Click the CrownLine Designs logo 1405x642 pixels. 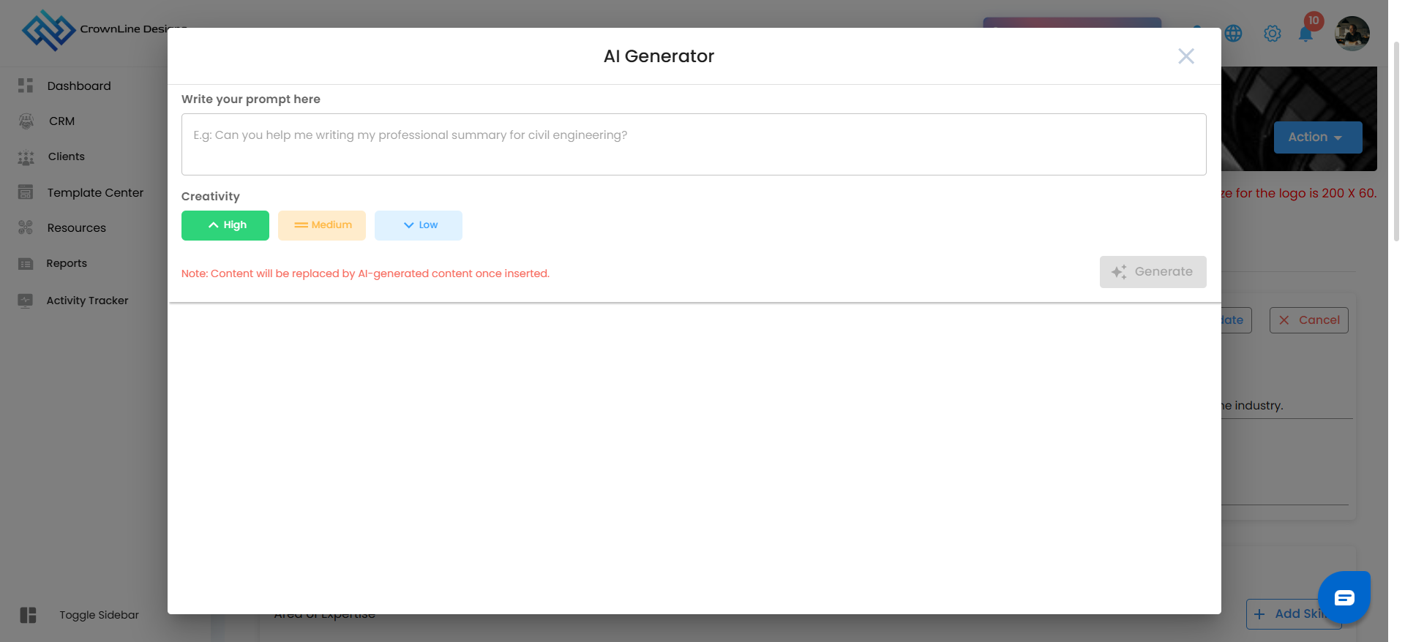[48, 31]
